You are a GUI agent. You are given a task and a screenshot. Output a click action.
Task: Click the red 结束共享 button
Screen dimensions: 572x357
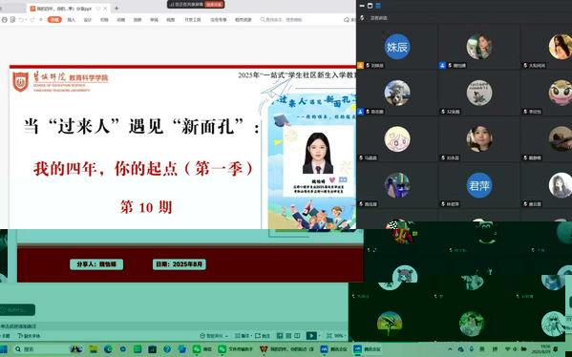pyautogui.click(x=213, y=5)
